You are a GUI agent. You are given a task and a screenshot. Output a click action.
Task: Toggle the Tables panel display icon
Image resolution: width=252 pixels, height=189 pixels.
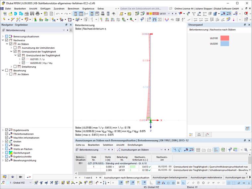[81, 14]
